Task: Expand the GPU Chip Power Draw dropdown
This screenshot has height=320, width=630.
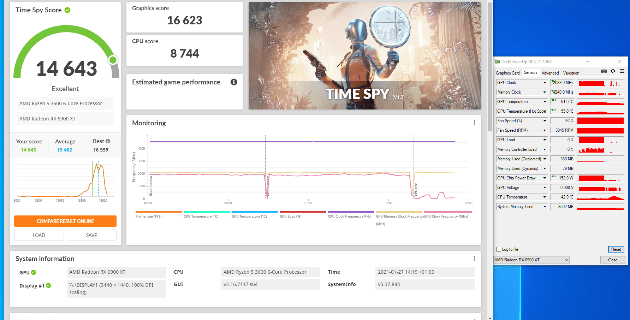Action: (545, 178)
